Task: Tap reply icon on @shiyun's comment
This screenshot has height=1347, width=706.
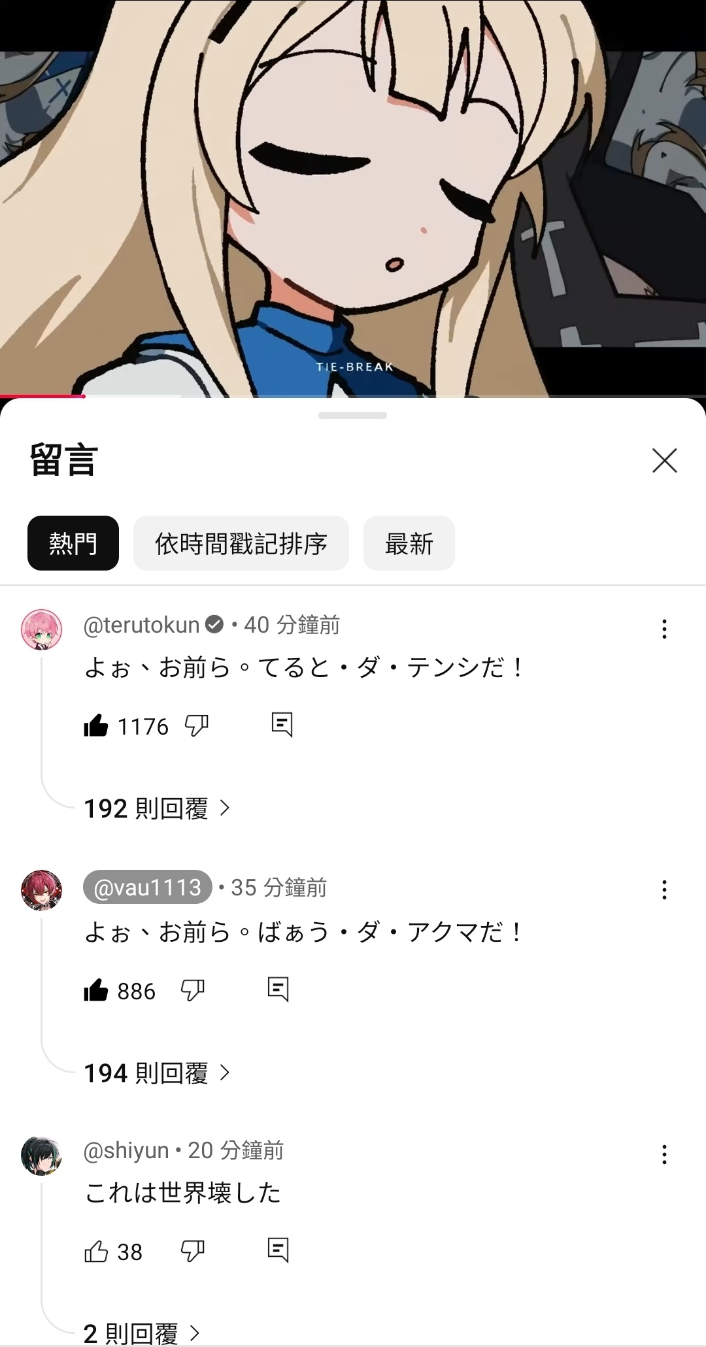Action: (x=278, y=1250)
